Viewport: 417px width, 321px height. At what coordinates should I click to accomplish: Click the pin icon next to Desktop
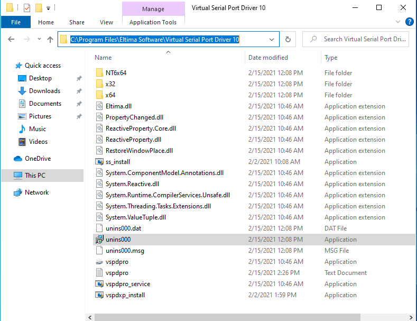[x=79, y=78]
